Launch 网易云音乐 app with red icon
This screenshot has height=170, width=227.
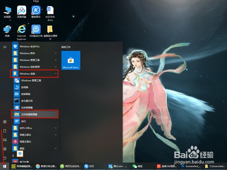coord(35,142)
